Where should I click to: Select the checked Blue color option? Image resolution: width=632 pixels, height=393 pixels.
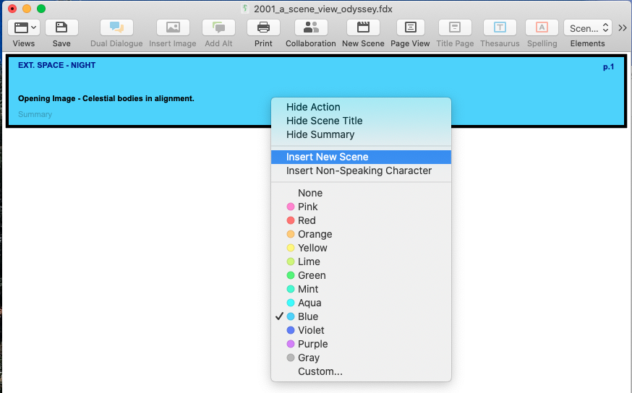(308, 316)
